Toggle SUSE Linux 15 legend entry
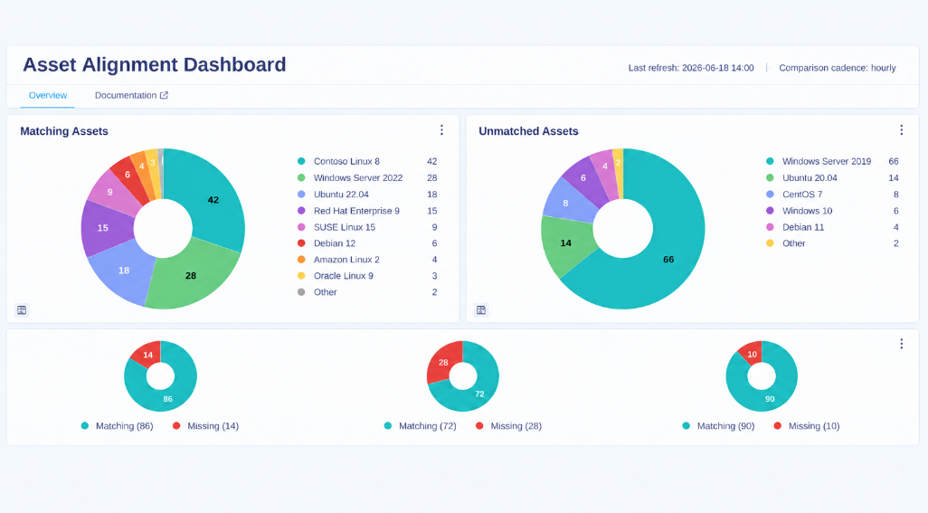This screenshot has width=928, height=513. coord(367,227)
